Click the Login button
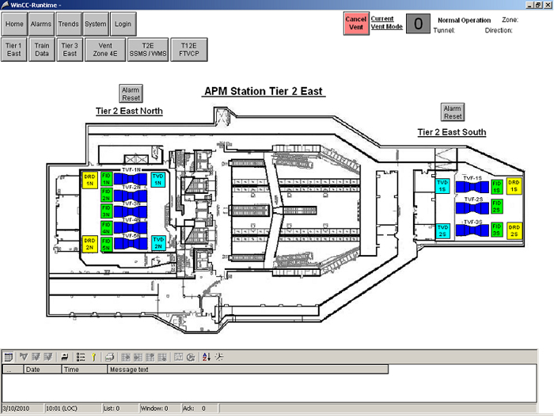This screenshot has width=554, height=418. point(123,25)
